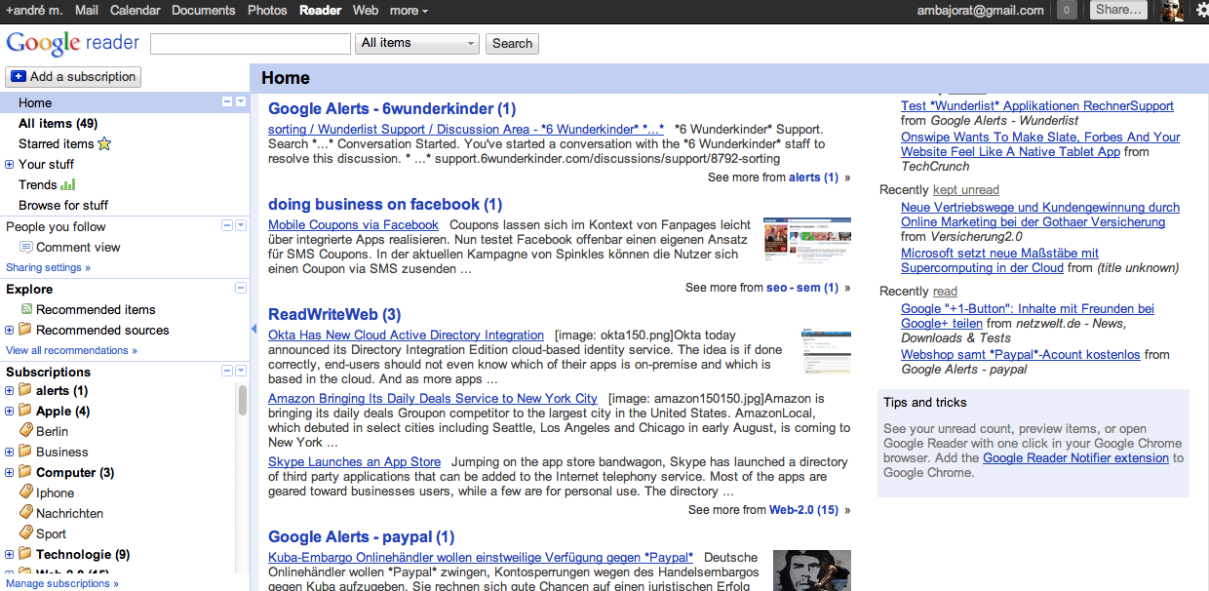Open Documents in the top navigation bar
This screenshot has width=1209, height=591.
[203, 11]
